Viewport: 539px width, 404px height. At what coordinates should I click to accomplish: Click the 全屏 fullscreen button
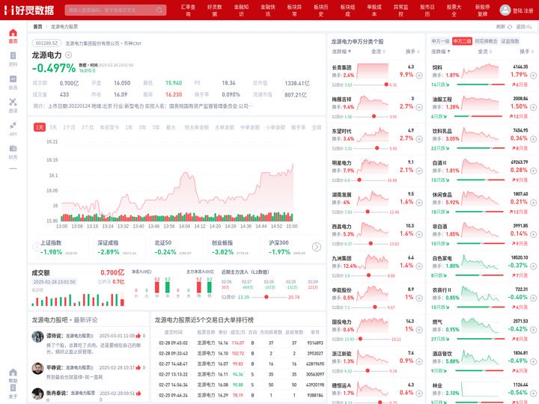[x=317, y=127]
